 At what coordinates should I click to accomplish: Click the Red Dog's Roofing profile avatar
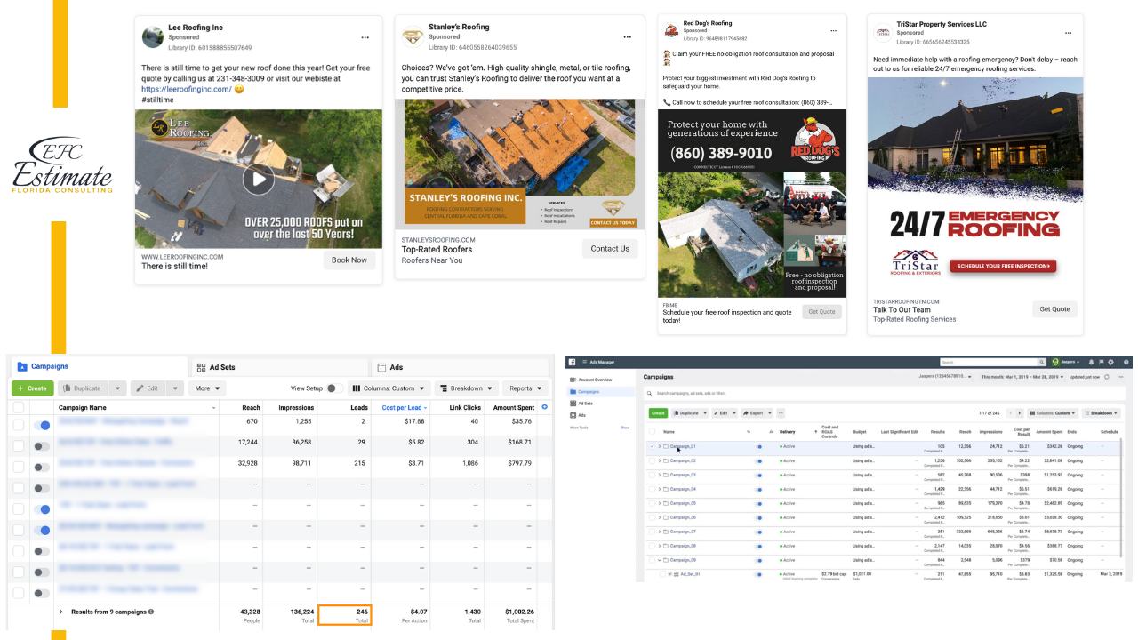(x=672, y=30)
